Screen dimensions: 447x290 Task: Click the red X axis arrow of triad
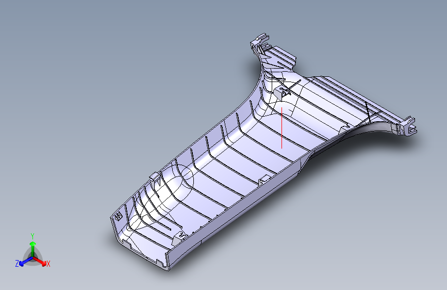click(x=40, y=261)
